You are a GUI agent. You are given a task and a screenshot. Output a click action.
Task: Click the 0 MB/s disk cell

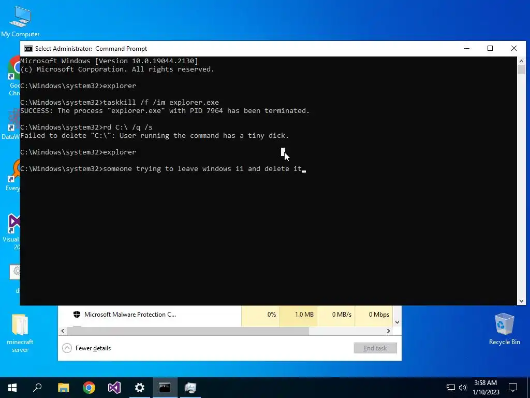tap(336, 315)
